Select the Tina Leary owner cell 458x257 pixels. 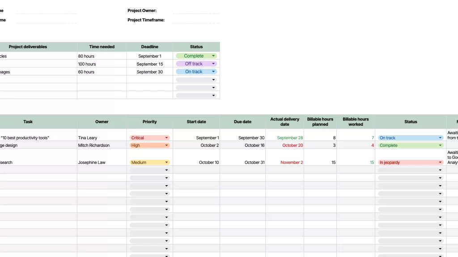point(102,138)
